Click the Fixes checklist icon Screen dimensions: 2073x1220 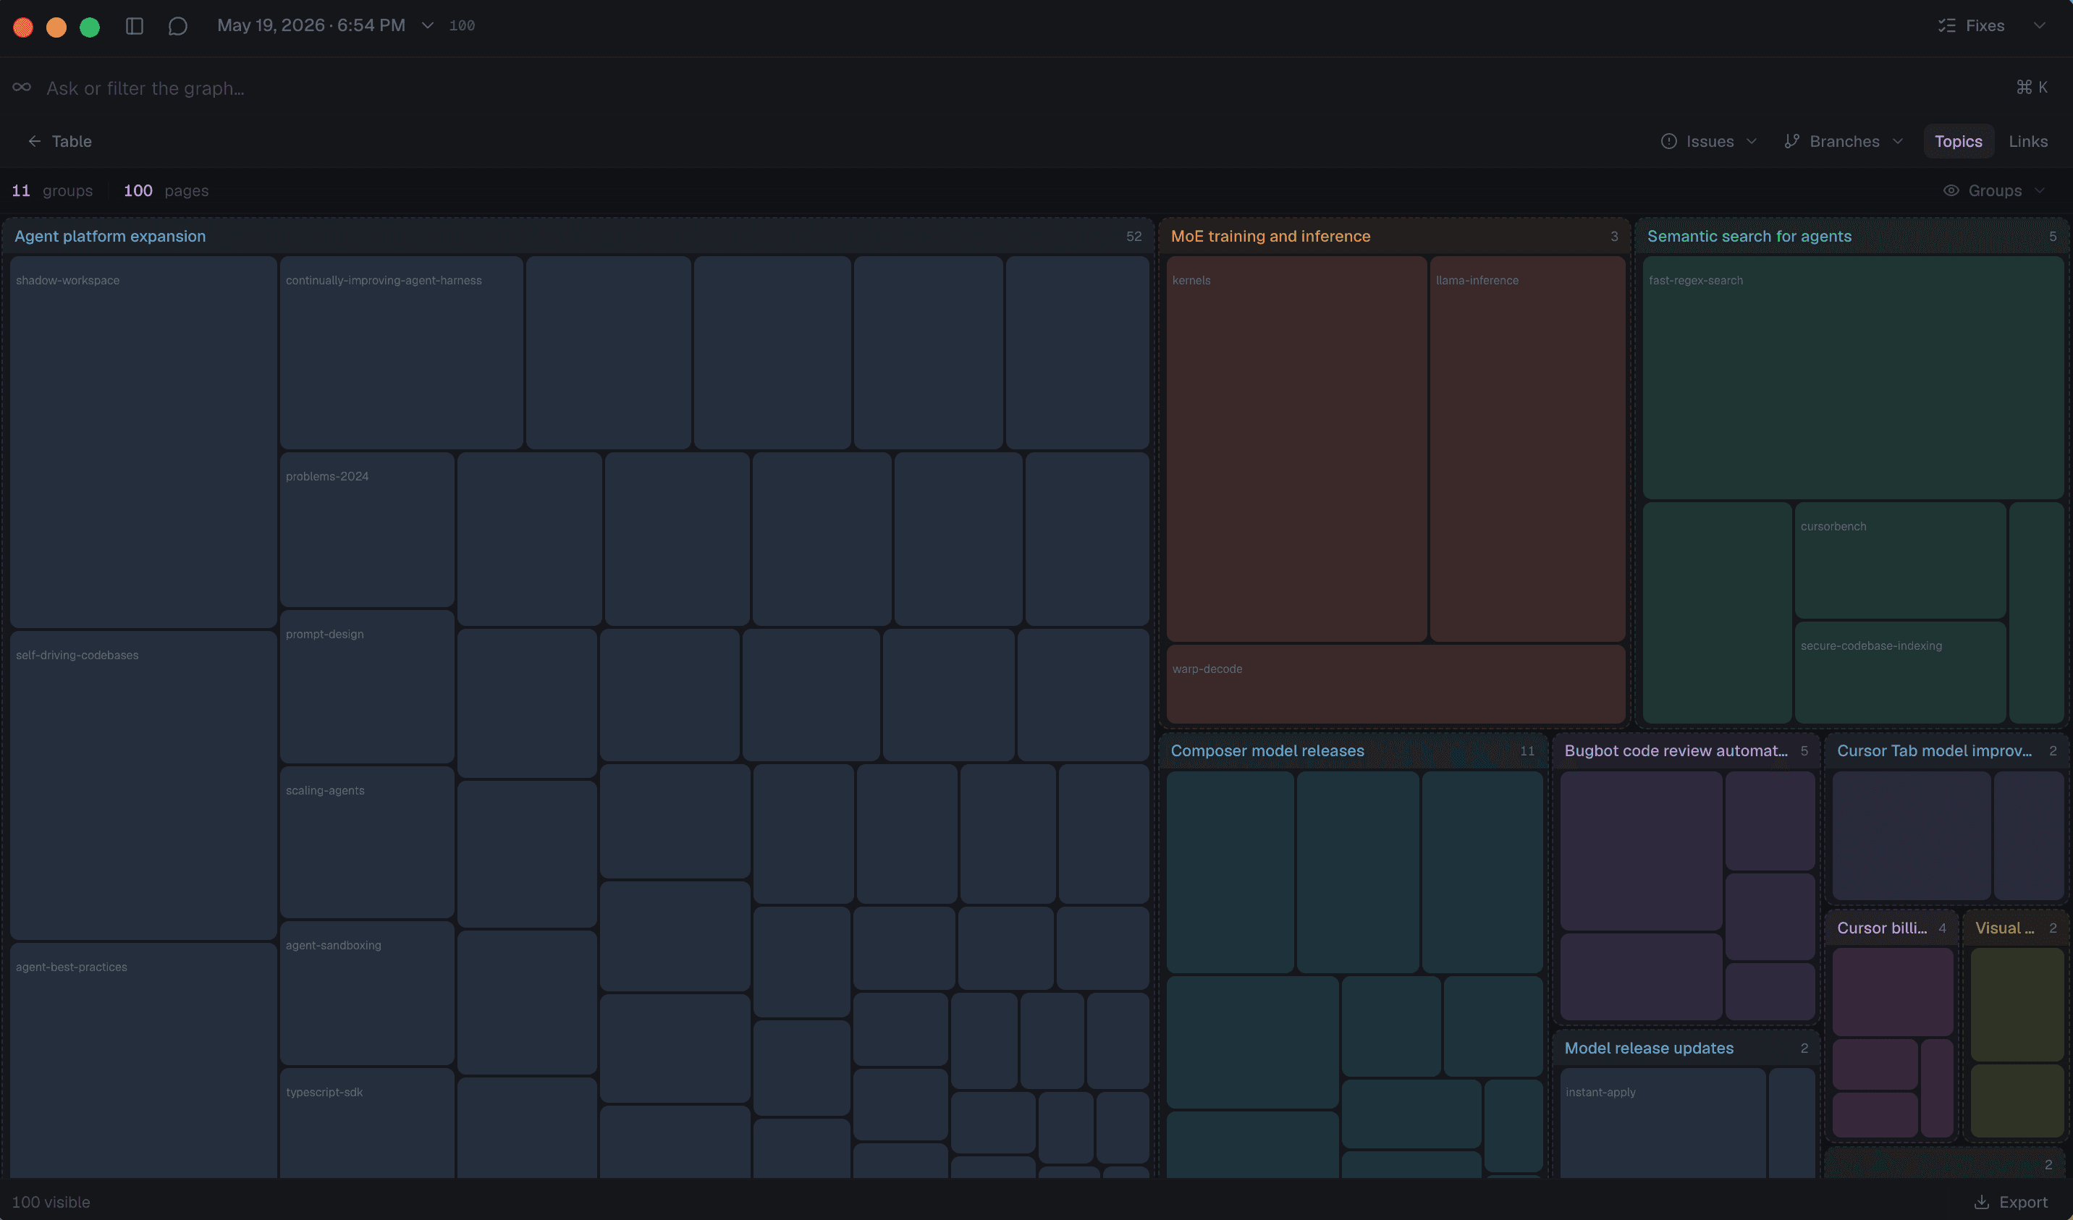coord(1946,25)
